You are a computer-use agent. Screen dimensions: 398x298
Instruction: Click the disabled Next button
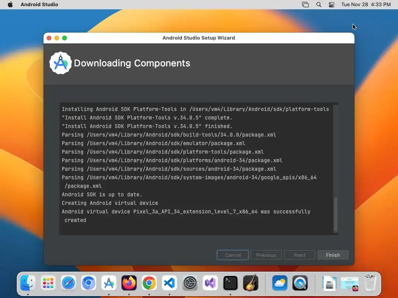tap(300, 255)
